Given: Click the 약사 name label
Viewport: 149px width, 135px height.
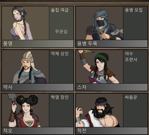Looking at the screenshot, I should pyautogui.click(x=8, y=87).
